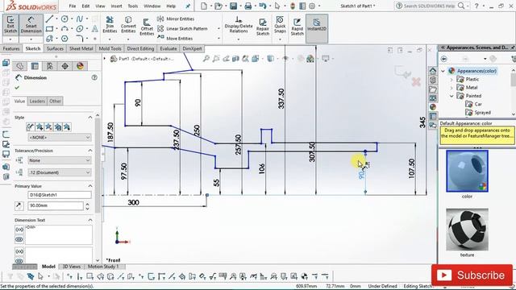Screen dimensions: 516x290
Task: Click the D16@Sketch1 name field
Action: pyautogui.click(x=60, y=195)
